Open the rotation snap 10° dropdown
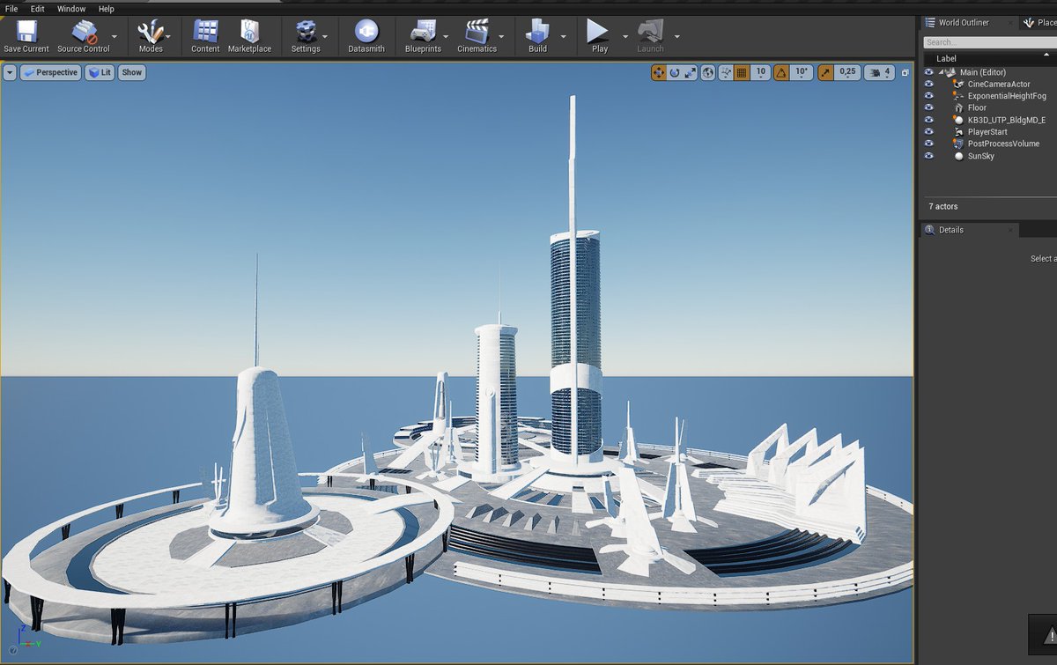 (x=802, y=72)
